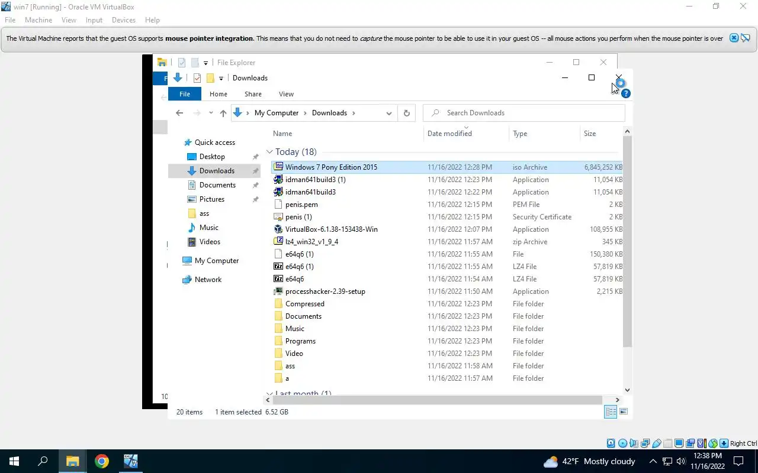Screen dimensions: 758x473
Task: Click the weather widget showing 42°F
Action: [589, 461]
